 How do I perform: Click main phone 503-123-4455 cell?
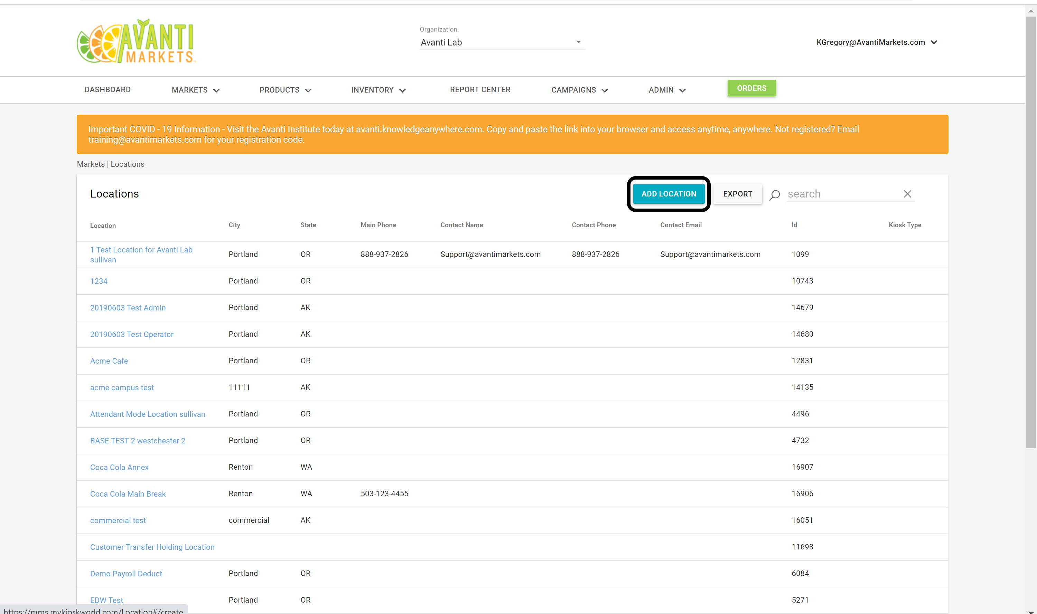tap(384, 493)
